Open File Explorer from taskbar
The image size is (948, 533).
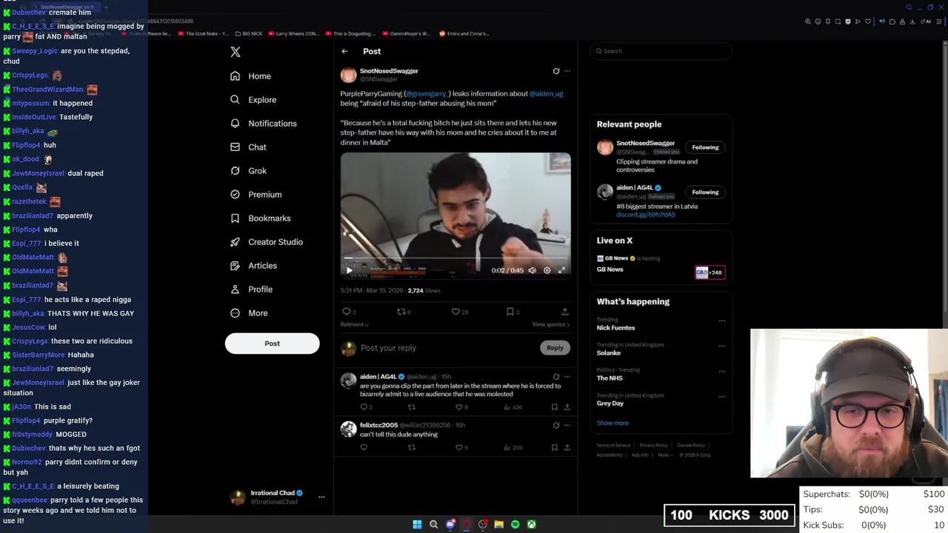(x=499, y=524)
